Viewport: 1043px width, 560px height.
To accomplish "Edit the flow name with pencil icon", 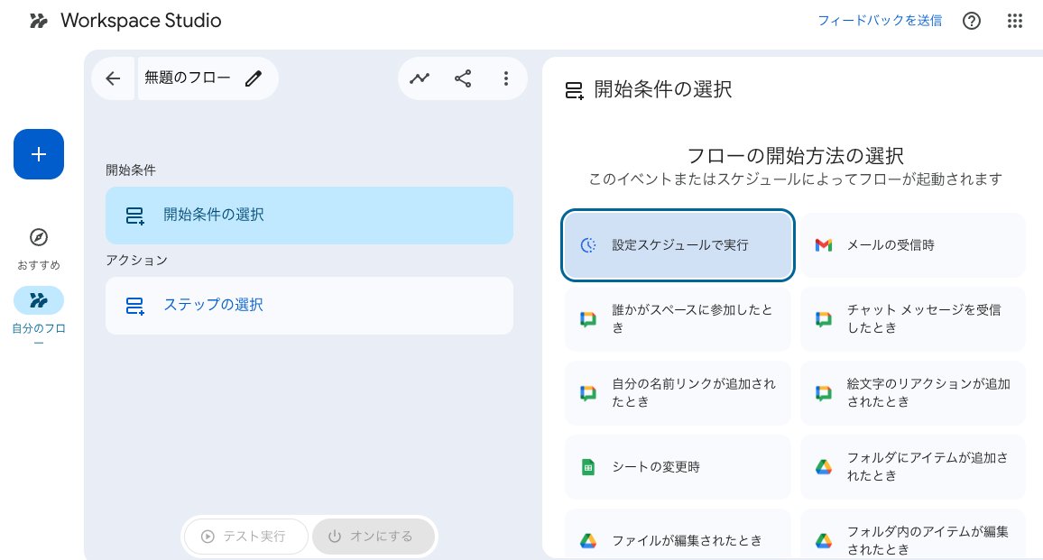I will 254,78.
